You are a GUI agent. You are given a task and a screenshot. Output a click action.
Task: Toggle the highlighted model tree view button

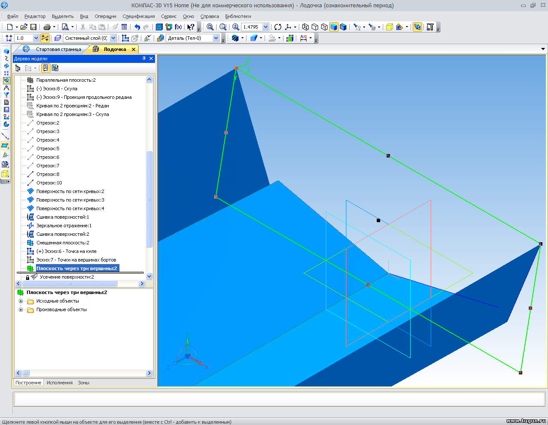tap(45, 68)
